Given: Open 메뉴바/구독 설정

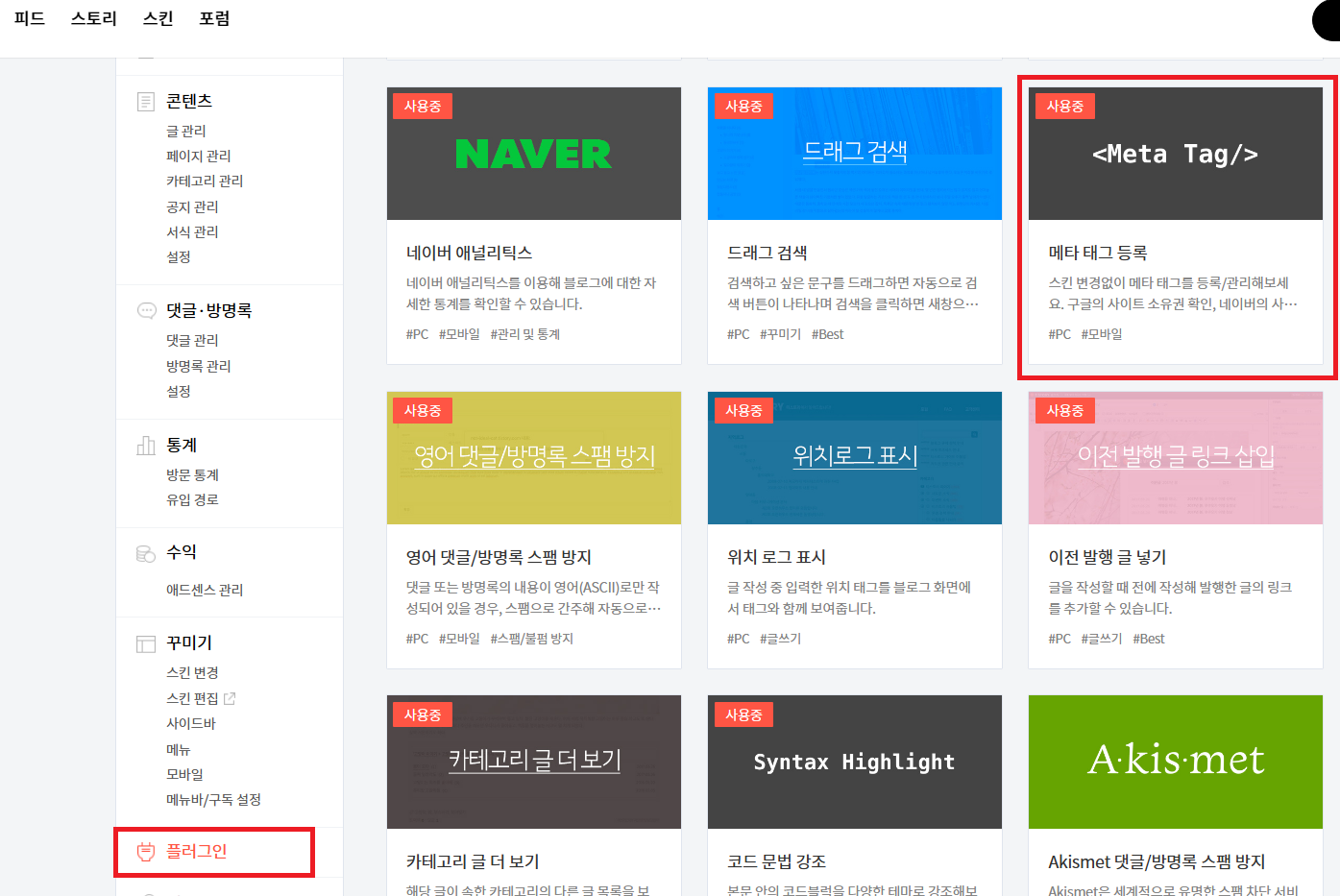Looking at the screenshot, I should [x=213, y=799].
